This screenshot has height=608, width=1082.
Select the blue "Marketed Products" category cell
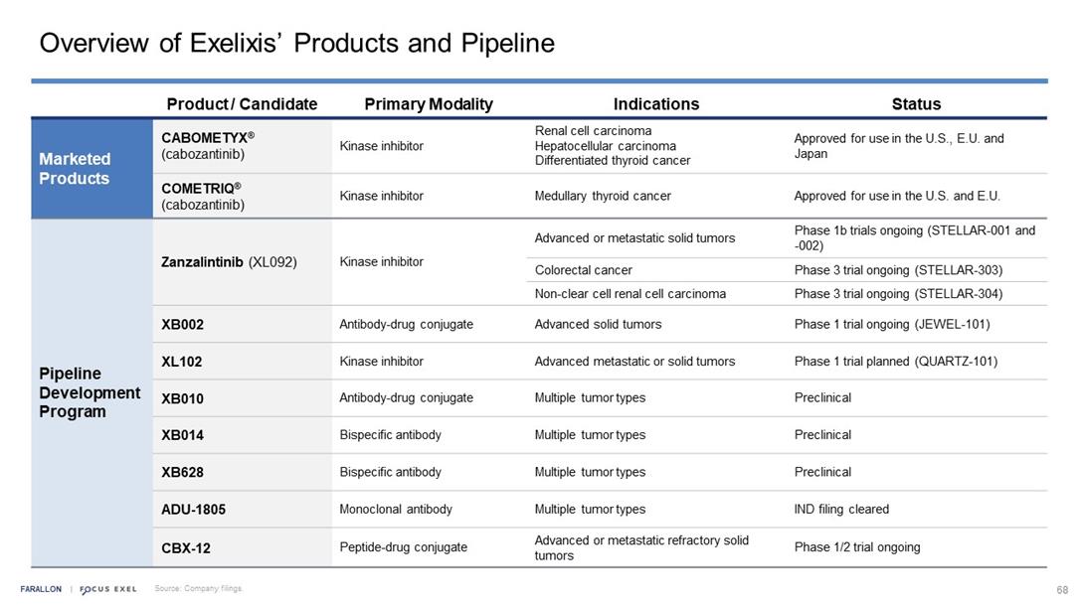[76, 169]
